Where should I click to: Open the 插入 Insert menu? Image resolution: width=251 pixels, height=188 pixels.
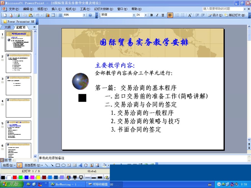[x=57, y=9]
